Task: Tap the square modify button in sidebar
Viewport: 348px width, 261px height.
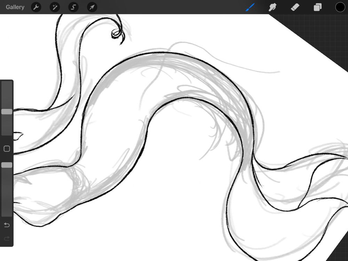Action: point(7,149)
